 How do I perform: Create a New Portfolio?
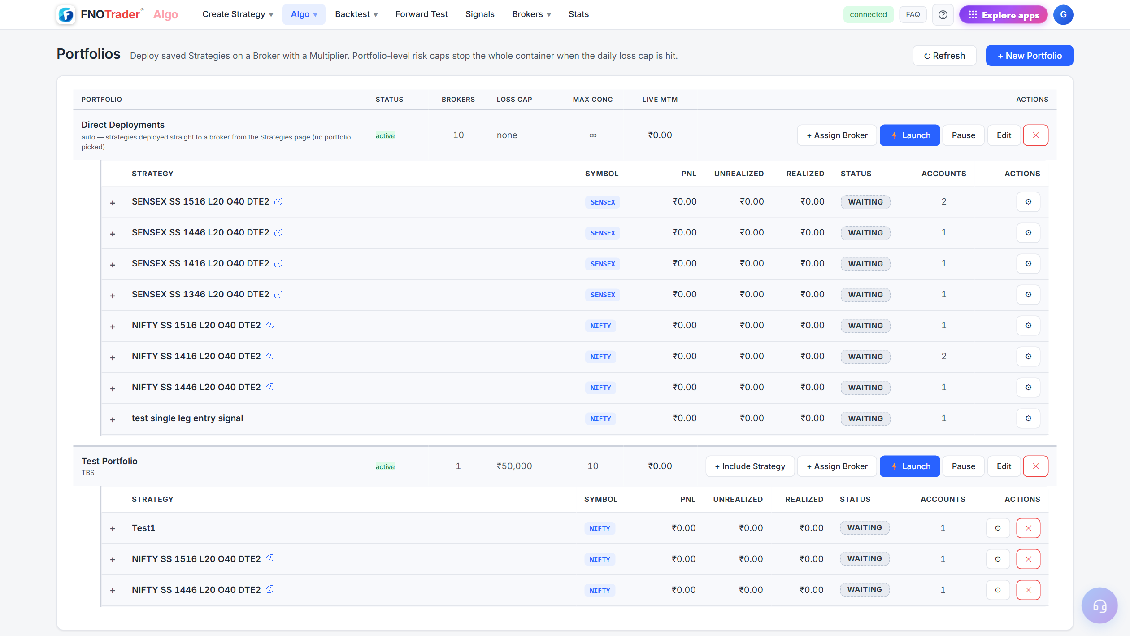pos(1030,56)
